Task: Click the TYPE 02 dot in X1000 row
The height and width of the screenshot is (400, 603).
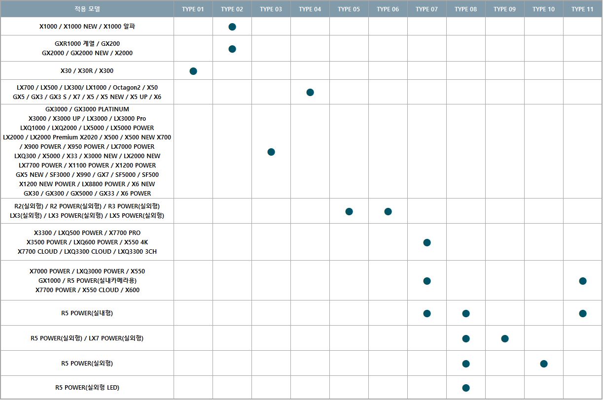Action: (232, 27)
